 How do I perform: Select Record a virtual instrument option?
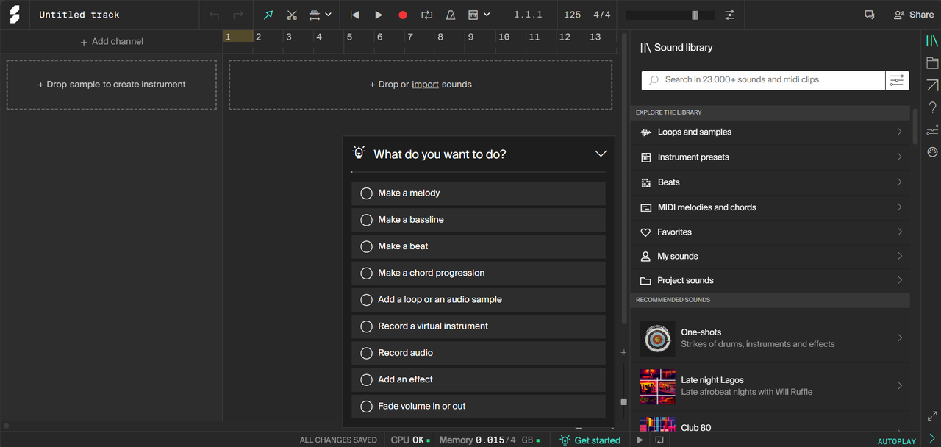(479, 326)
